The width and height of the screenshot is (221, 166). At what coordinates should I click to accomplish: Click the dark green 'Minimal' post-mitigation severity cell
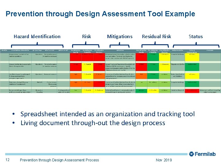click(141, 91)
